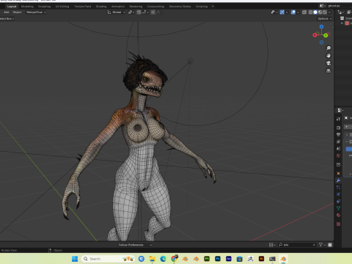Switch to the UV Editing workspace

pyautogui.click(x=62, y=7)
